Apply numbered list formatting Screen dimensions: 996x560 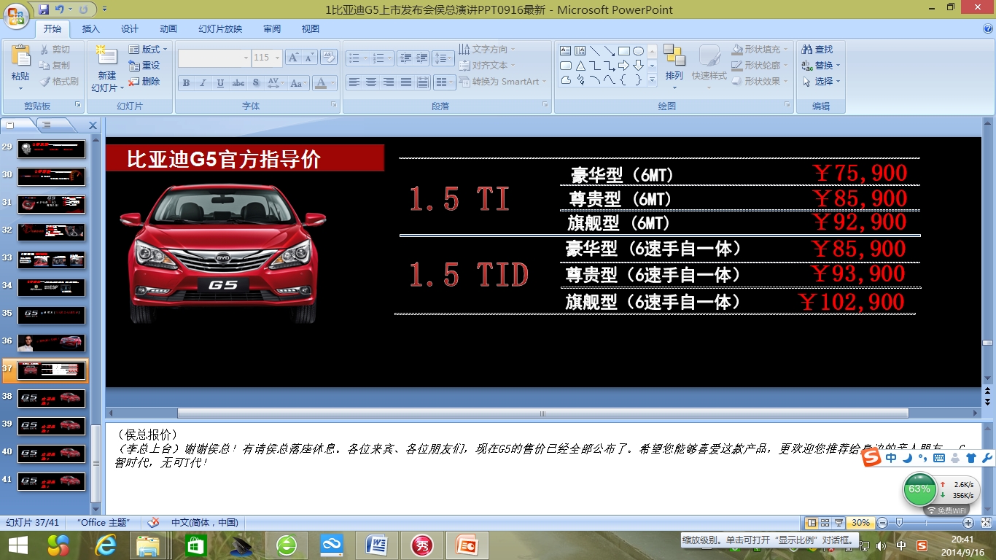381,58
